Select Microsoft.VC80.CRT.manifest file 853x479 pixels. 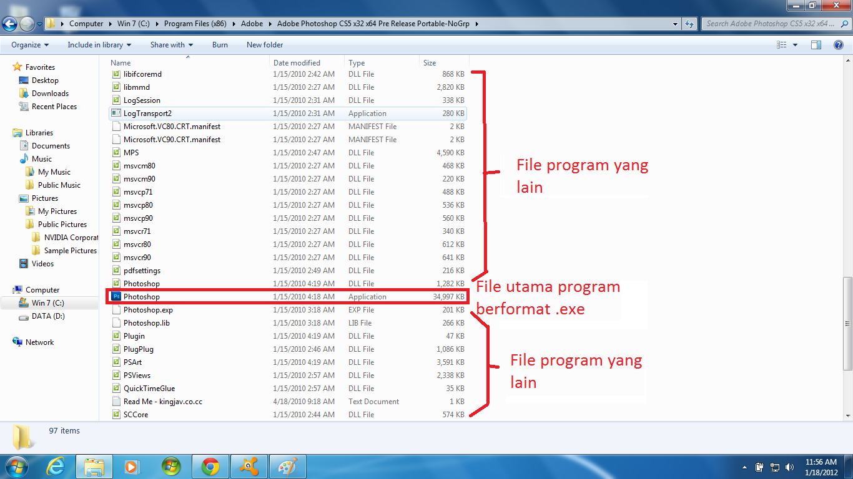[287, 127]
